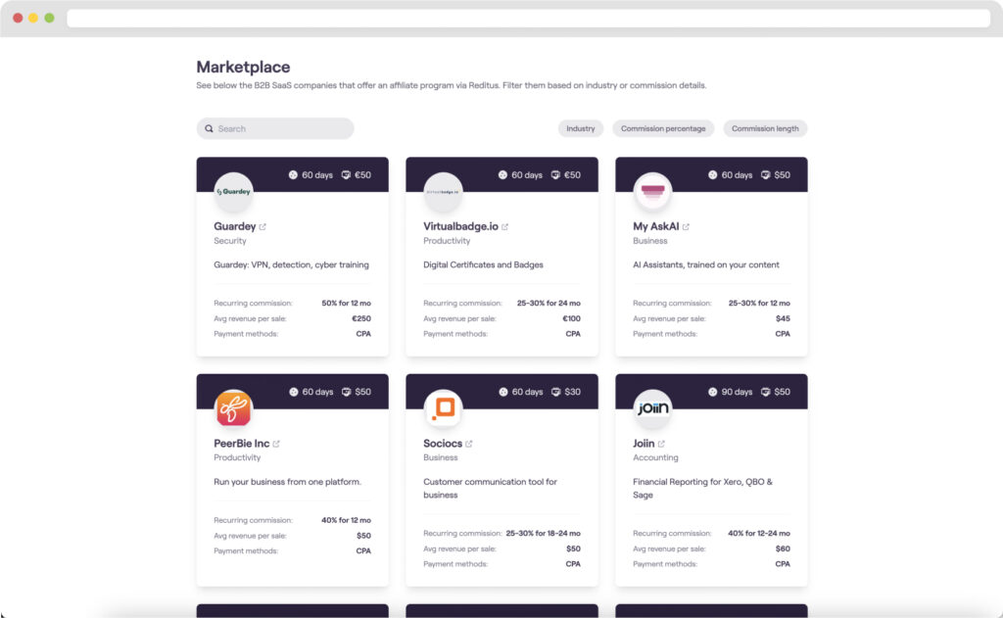Image resolution: width=1003 pixels, height=618 pixels.
Task: Click the Virtualbadge.io logo avatar
Action: [x=443, y=191]
